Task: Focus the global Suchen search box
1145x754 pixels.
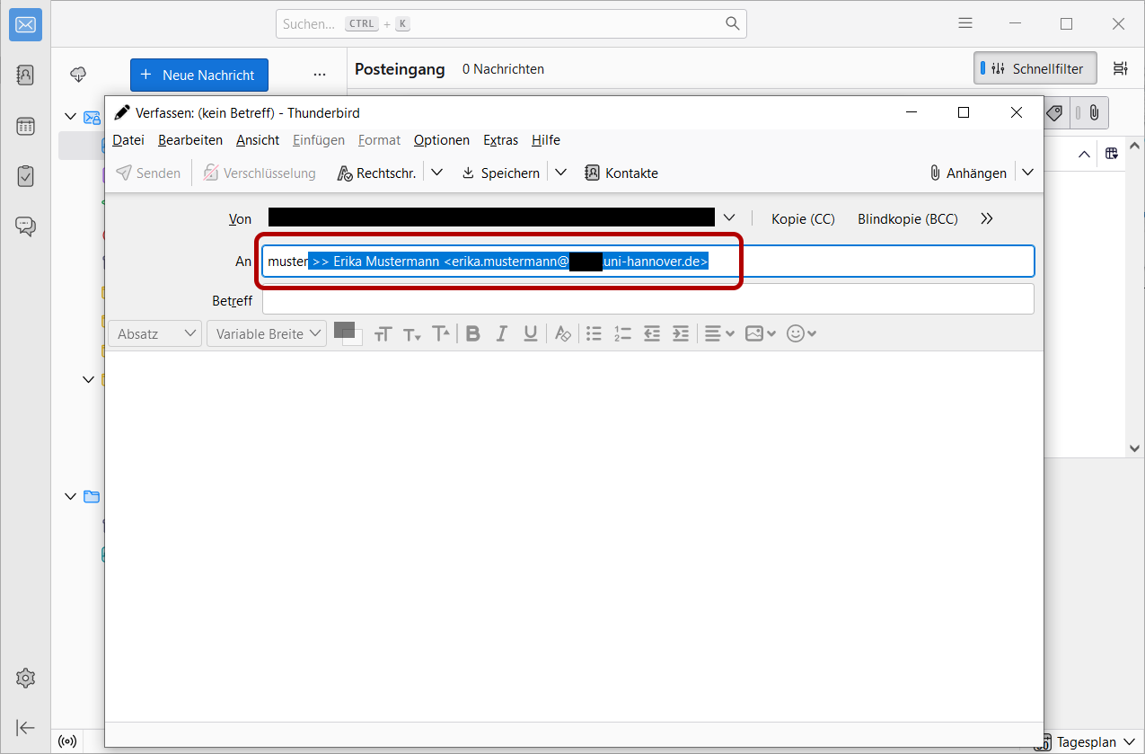Action: click(511, 24)
